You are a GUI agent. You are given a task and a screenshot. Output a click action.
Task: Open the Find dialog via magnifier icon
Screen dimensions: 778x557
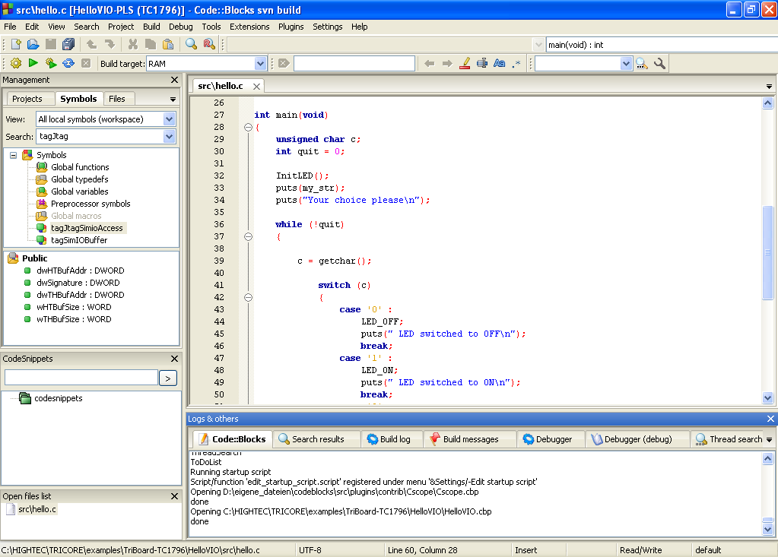[x=191, y=44]
